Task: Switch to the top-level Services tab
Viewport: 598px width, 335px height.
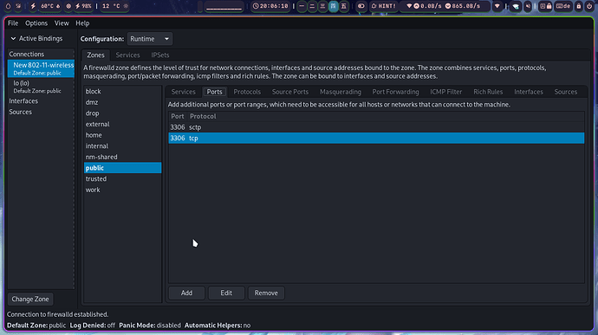Action: (127, 55)
